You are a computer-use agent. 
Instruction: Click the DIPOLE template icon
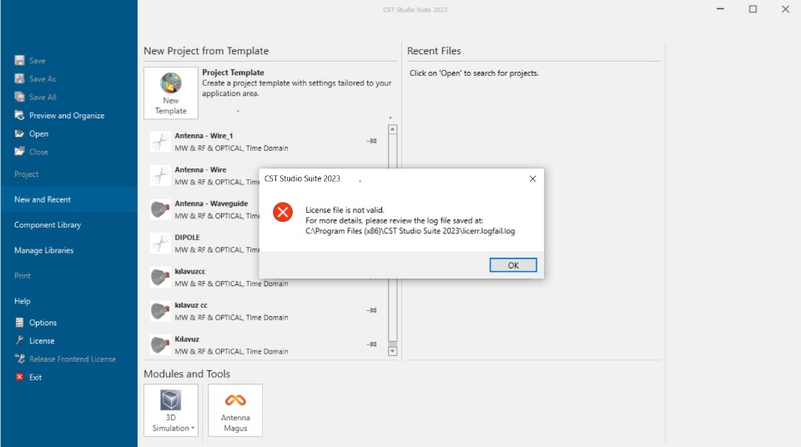coord(160,244)
